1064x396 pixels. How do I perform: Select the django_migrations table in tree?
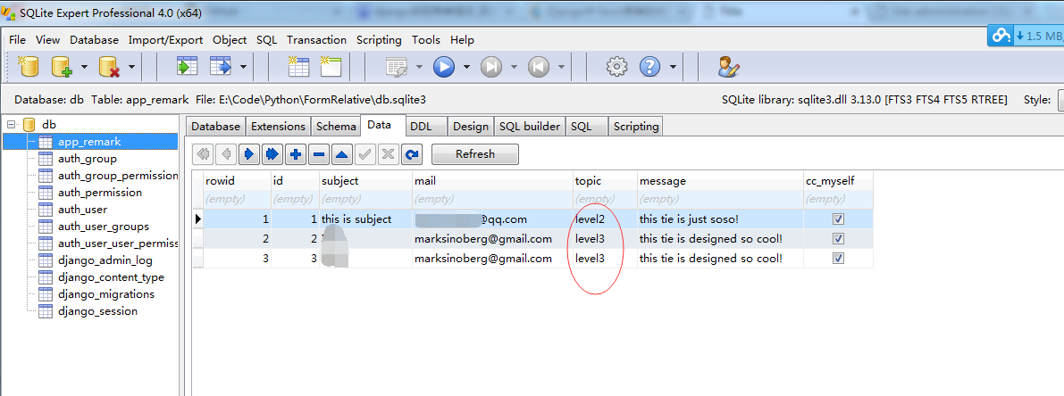pos(105,293)
